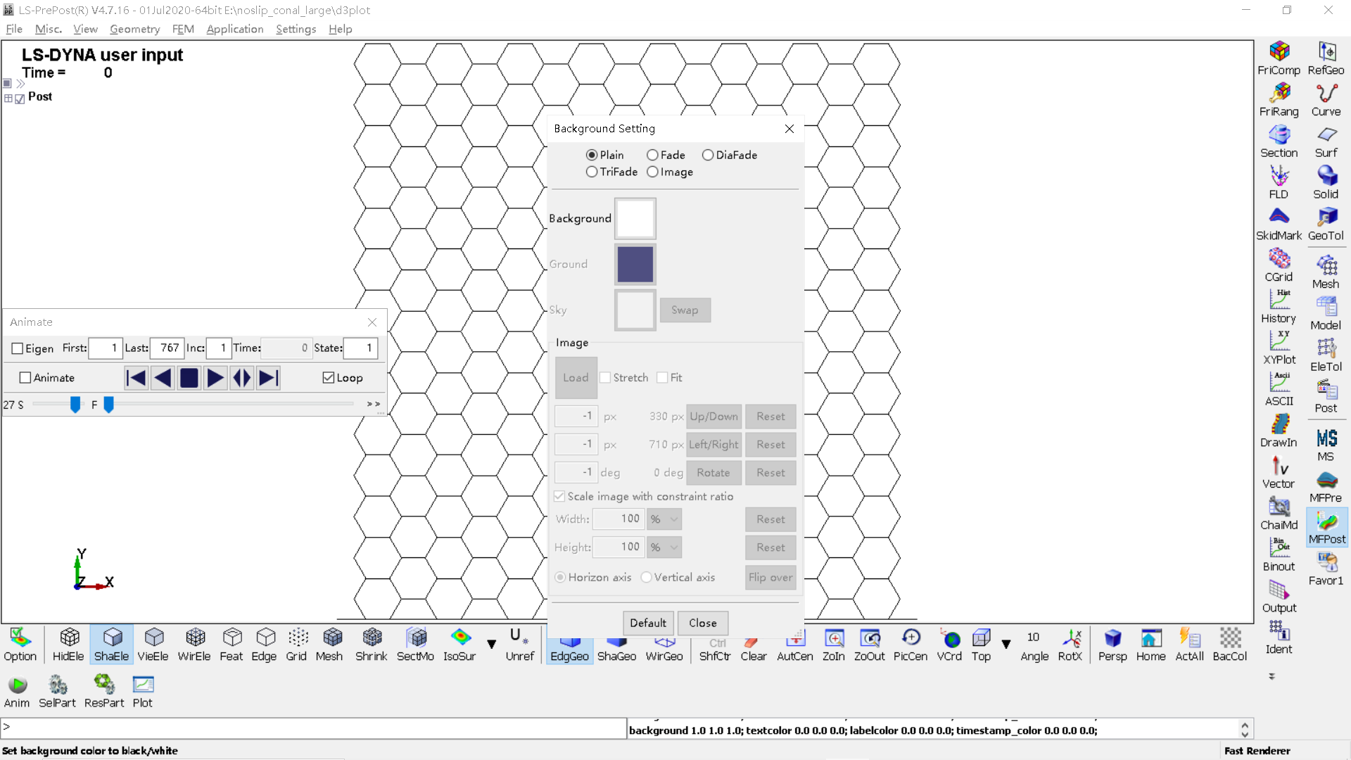
Task: Open FEM menu from menu bar
Action: 181,29
